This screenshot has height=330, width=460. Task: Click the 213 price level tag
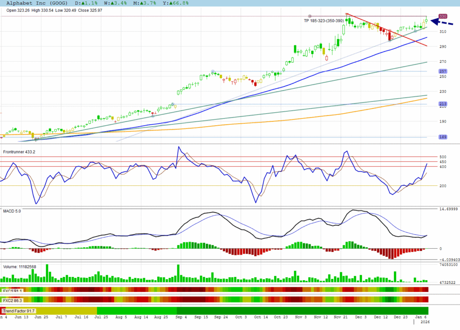click(x=442, y=104)
